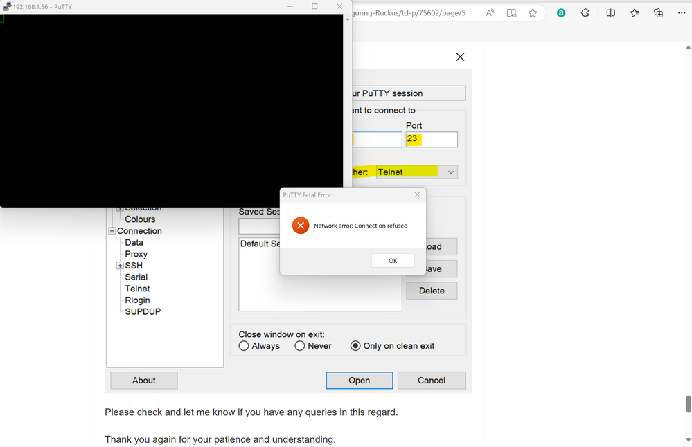Screen dimensions: 692x447
Task: Toggle the Split screen icon
Action: [x=611, y=13]
